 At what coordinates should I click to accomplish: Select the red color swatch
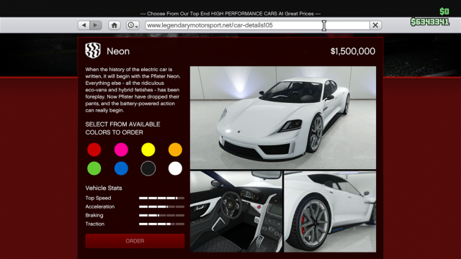coord(94,150)
